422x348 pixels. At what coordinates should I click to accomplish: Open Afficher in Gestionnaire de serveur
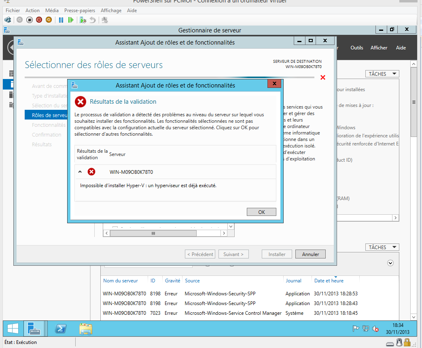379,48
